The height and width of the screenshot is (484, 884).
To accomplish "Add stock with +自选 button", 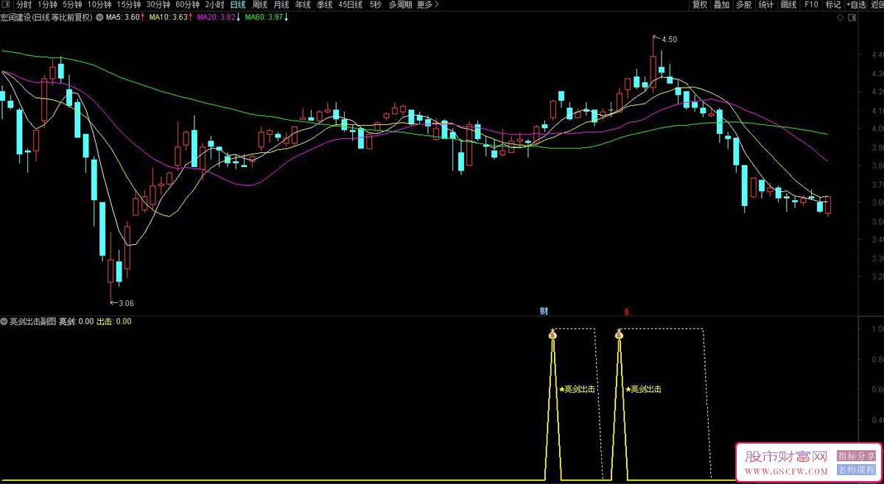I will click(x=855, y=4).
